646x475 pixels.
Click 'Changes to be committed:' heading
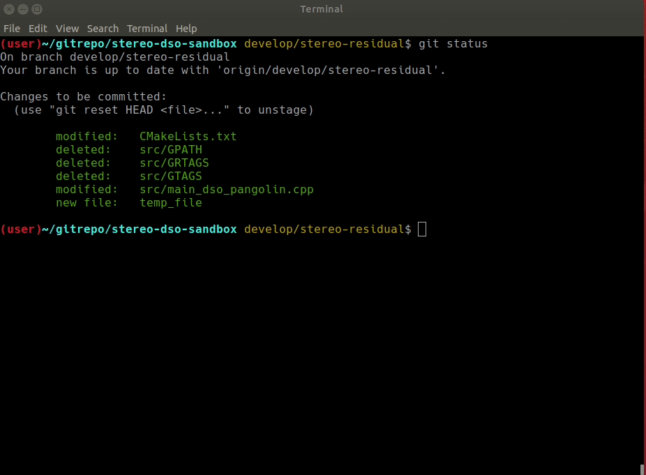coord(83,96)
